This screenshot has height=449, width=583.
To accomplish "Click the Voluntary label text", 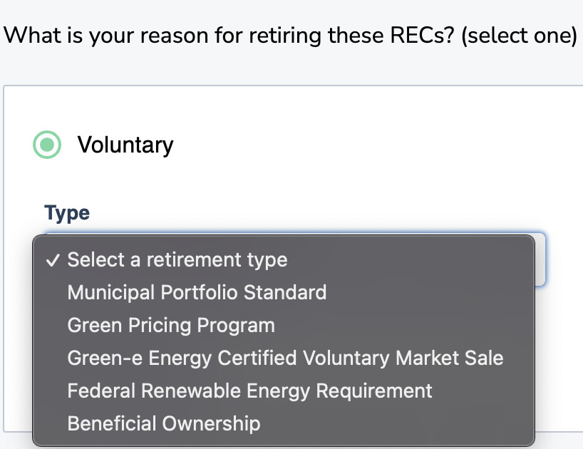I will 125,145.
